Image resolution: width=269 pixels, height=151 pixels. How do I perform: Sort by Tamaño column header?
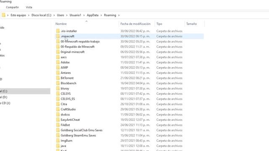coord(192,24)
